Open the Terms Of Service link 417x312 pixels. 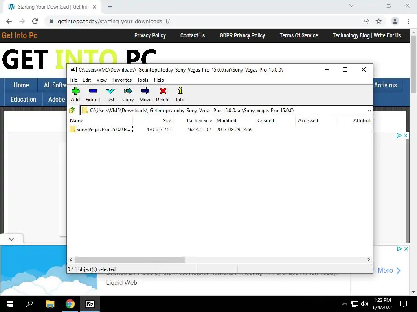[x=298, y=35]
